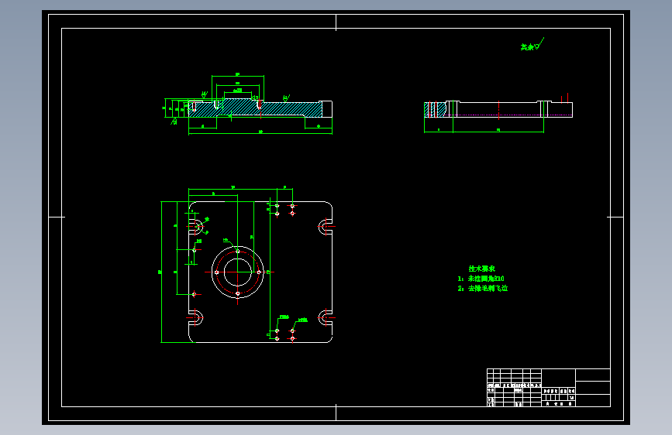
Task: Select the 技术要求 heading text
Action: click(x=481, y=269)
